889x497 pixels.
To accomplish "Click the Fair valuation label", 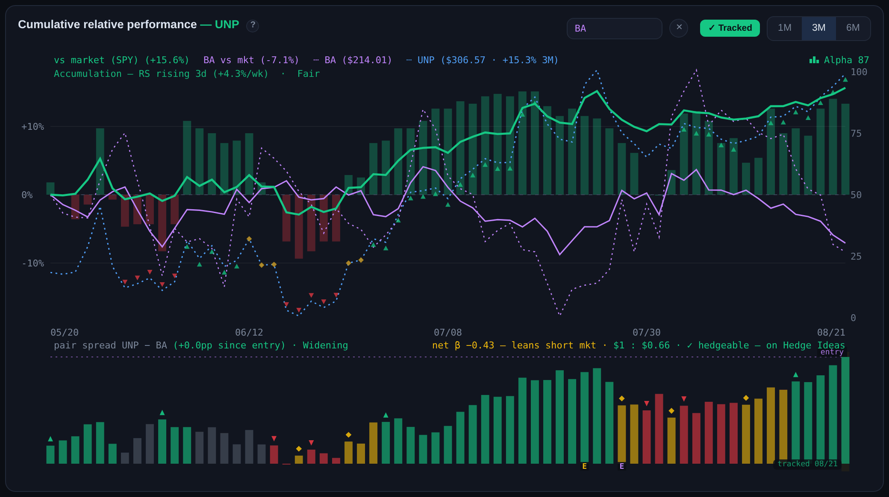I will [309, 74].
